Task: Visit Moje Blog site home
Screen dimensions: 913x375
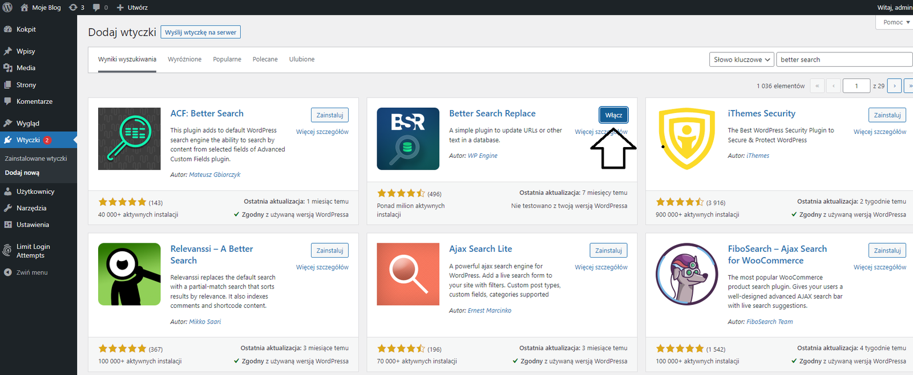Action: pyautogui.click(x=41, y=7)
